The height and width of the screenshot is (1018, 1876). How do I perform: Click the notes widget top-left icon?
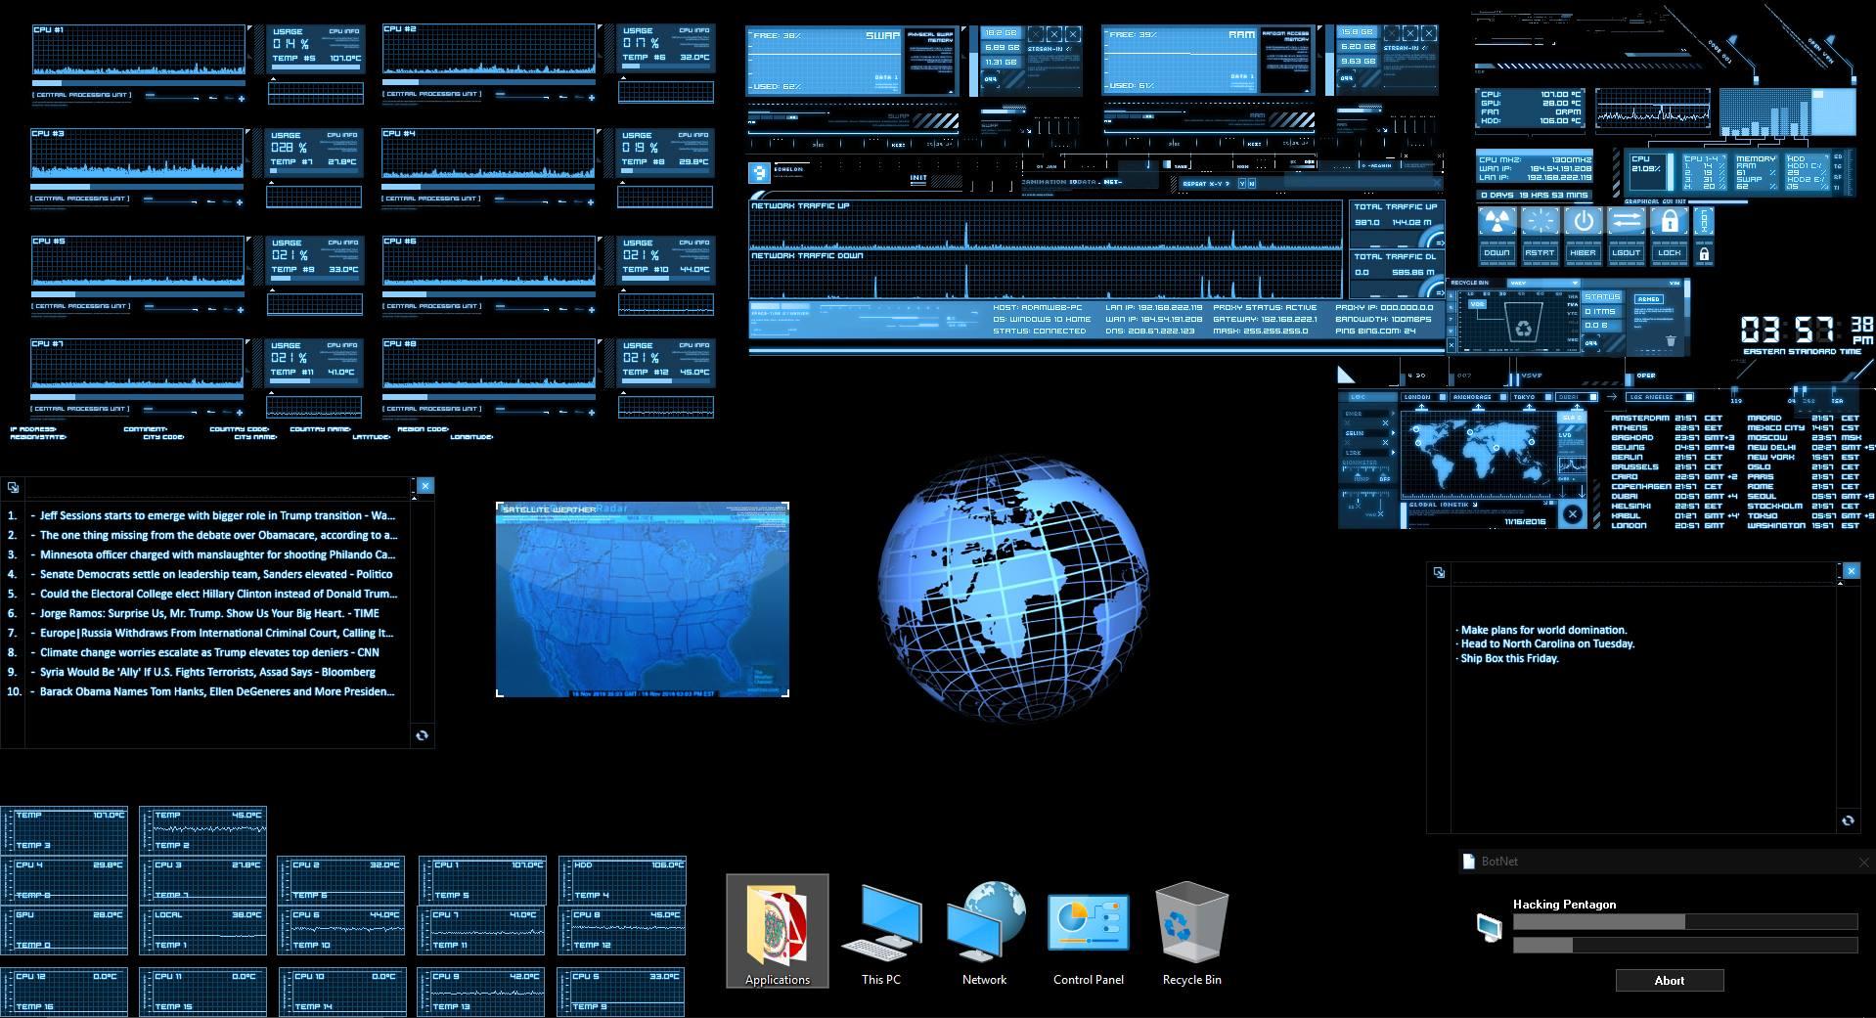1439,572
